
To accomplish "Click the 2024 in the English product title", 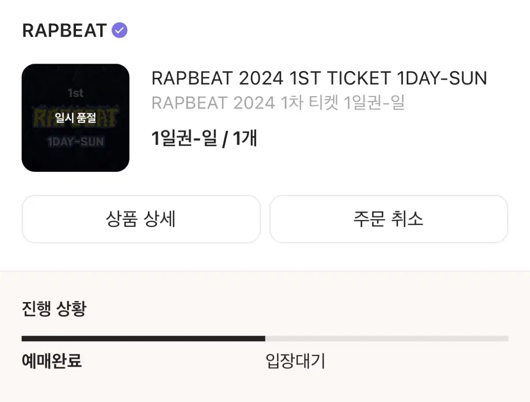I will (261, 78).
